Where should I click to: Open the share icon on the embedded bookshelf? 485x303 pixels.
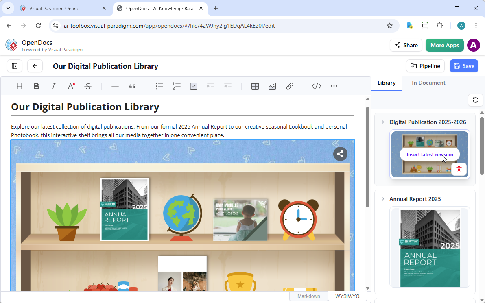[x=340, y=154]
